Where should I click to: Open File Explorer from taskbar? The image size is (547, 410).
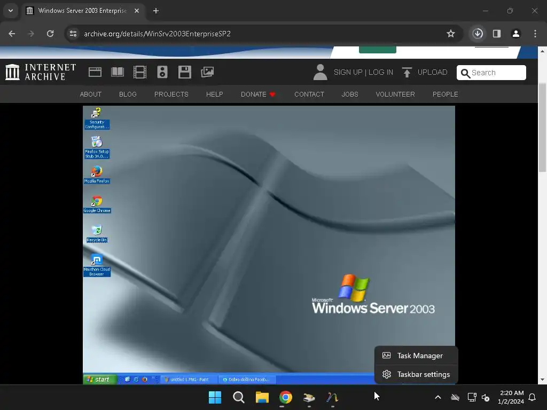(262, 397)
